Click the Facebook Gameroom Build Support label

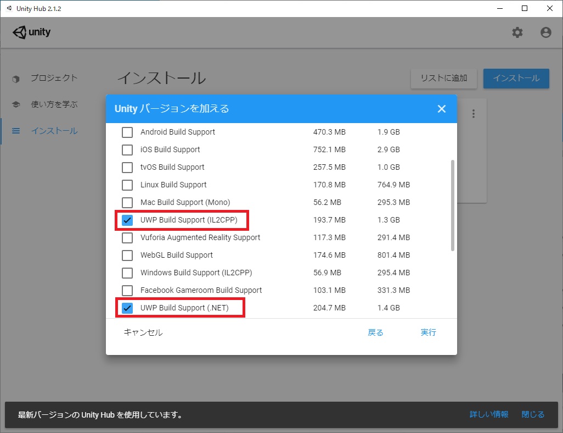(x=201, y=290)
